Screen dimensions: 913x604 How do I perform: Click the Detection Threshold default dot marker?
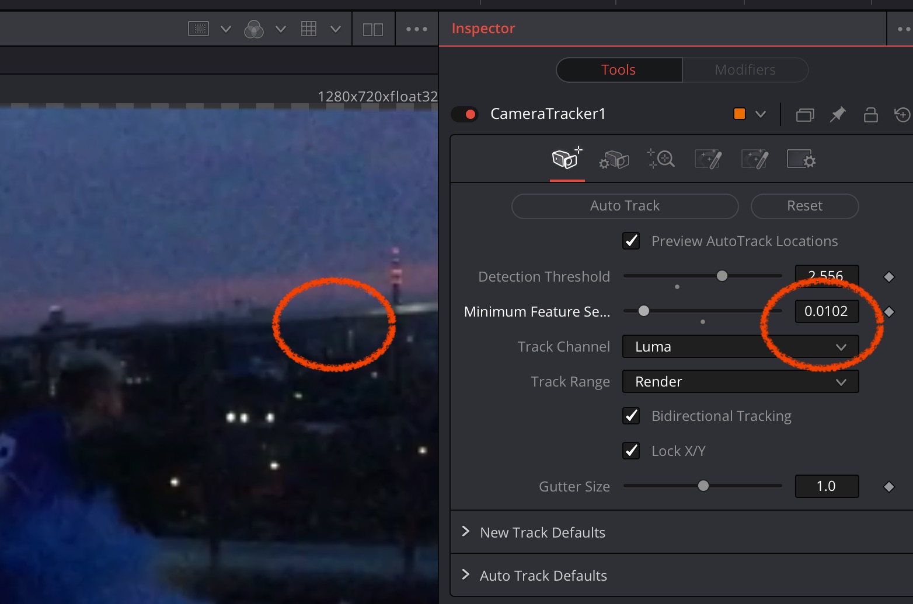[x=677, y=287]
